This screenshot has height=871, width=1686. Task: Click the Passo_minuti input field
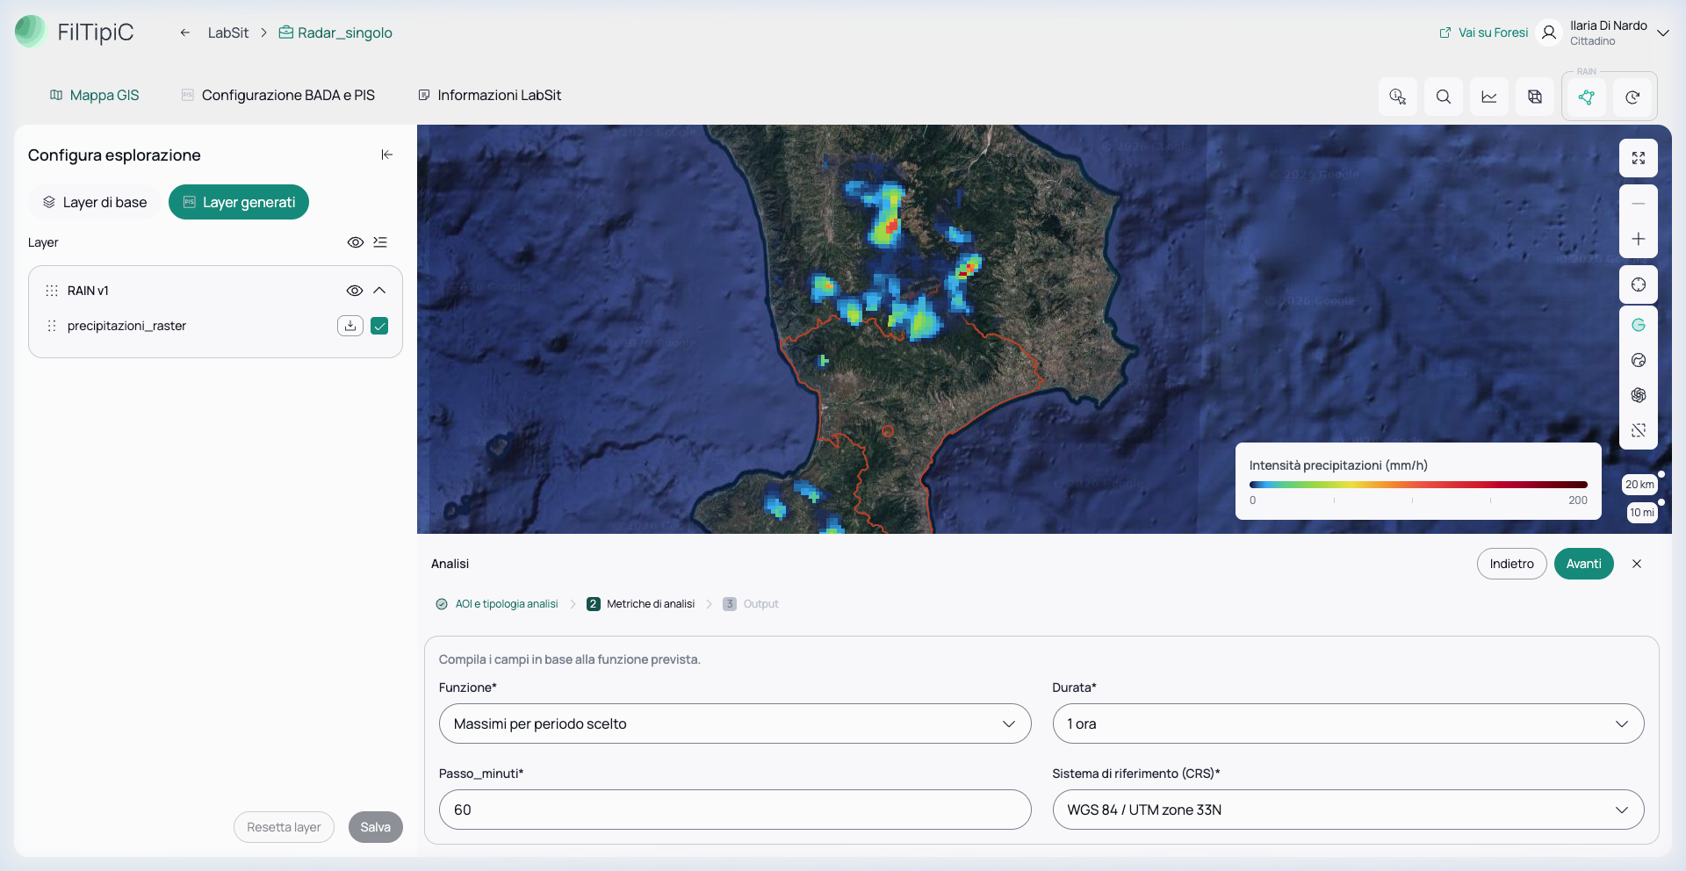point(735,810)
